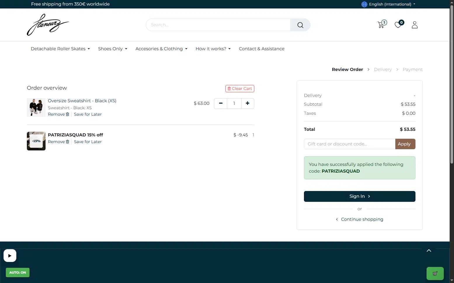This screenshot has height=283, width=454.
Task: Remove the PATRIZIASQUAD 15% off discount
Action: [58, 142]
